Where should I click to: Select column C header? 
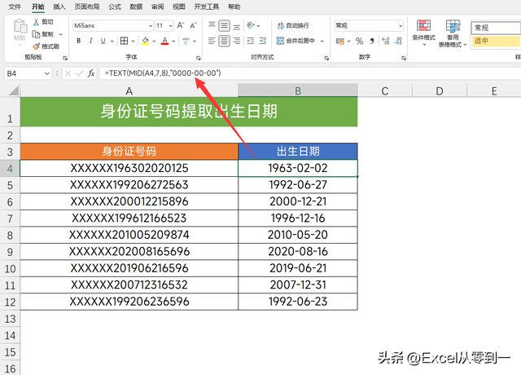(385, 90)
